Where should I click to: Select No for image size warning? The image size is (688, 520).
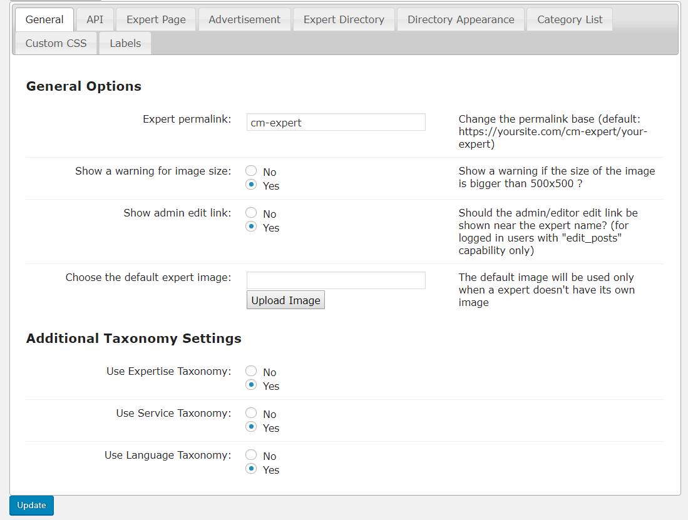tap(251, 171)
